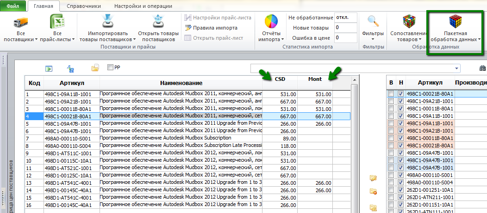Image resolution: width=487 pixels, height=213 pixels.
Task: Click the Aa text icon above table
Action: click(x=70, y=68)
